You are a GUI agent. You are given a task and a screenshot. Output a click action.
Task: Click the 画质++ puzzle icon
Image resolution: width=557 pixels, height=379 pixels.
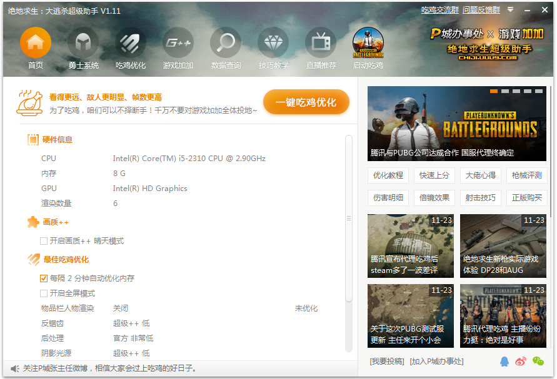pyautogui.click(x=33, y=222)
